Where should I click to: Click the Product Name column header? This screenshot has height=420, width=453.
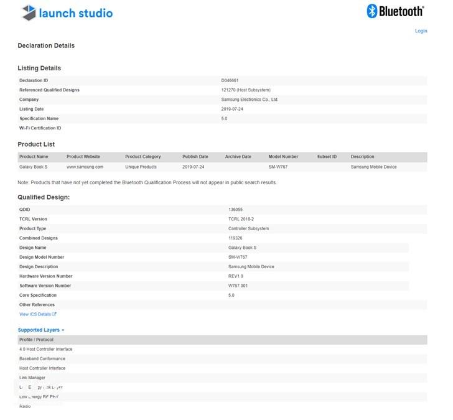[x=34, y=157]
